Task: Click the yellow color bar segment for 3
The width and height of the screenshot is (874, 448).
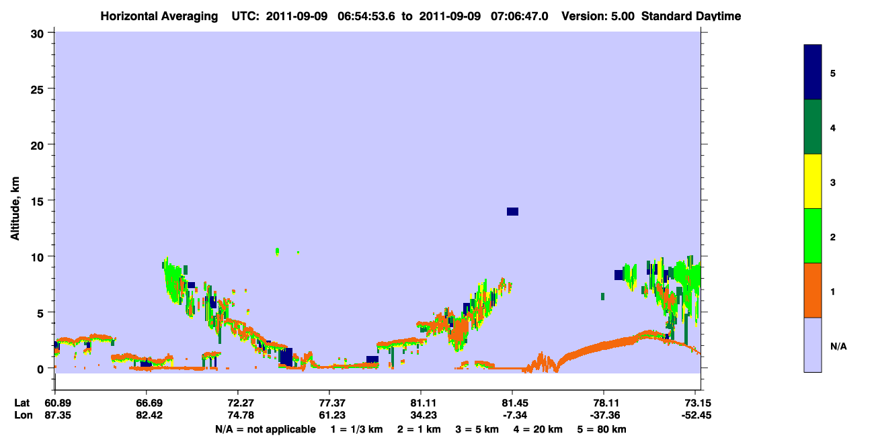Action: 813,181
